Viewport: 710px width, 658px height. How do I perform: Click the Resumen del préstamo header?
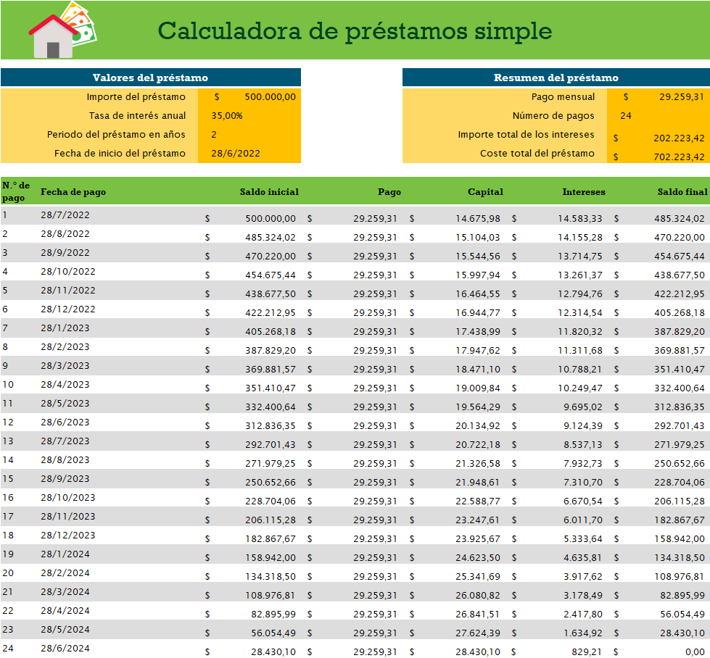click(556, 78)
